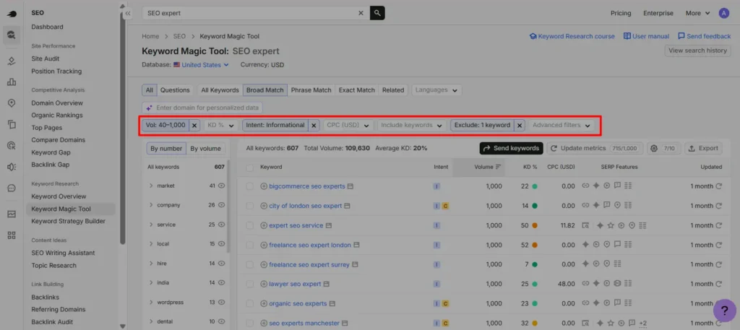740x330 pixels.
Task: Check the organic seo experts row checkbox
Action: (249, 303)
